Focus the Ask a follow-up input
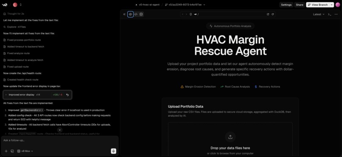Screen dimensions: 342x157 click(x=60, y=140)
